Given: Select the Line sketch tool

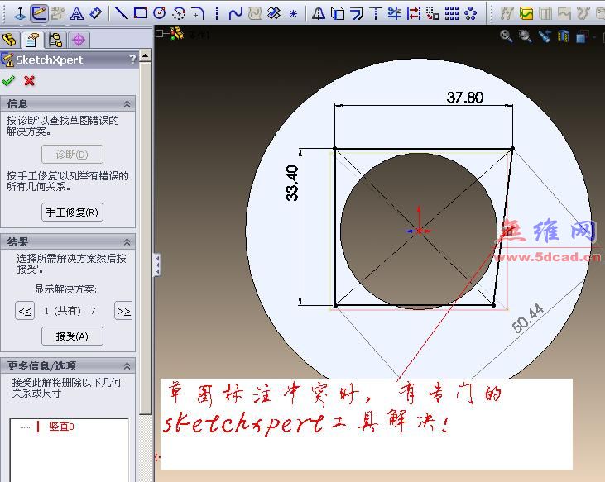Looking at the screenshot, I should pyautogui.click(x=122, y=13).
